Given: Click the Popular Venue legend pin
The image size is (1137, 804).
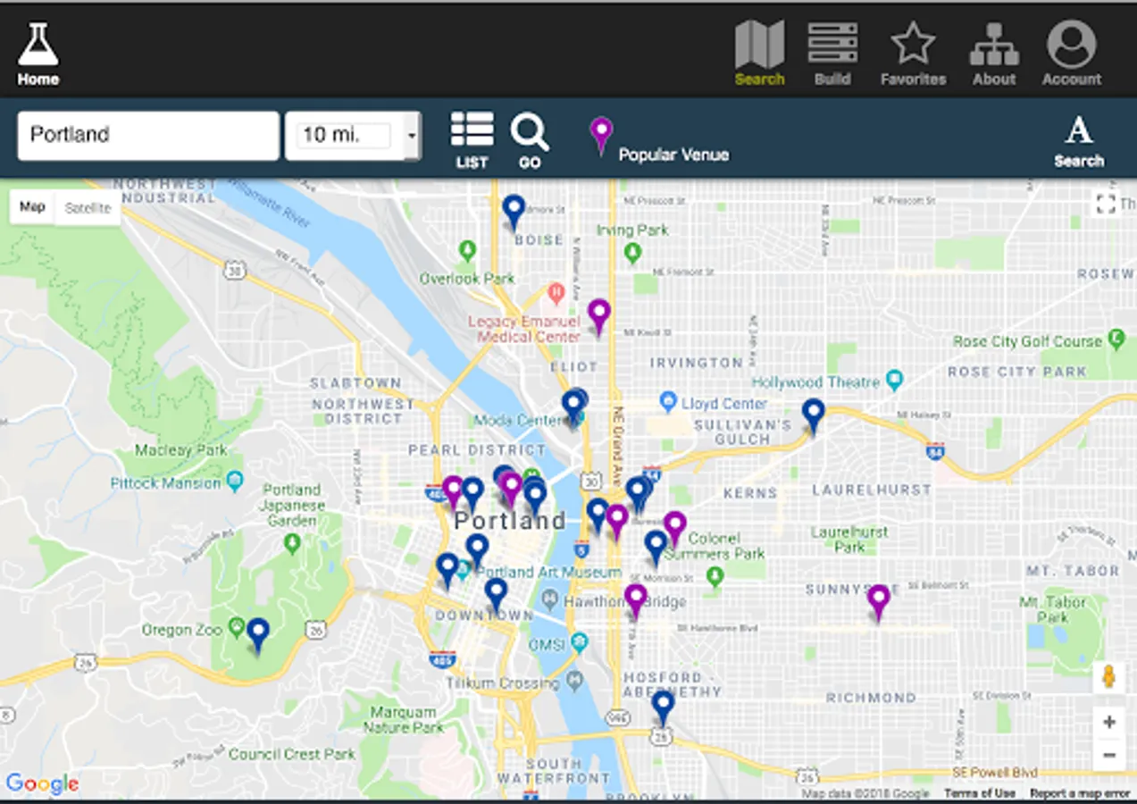Looking at the screenshot, I should pyautogui.click(x=602, y=136).
